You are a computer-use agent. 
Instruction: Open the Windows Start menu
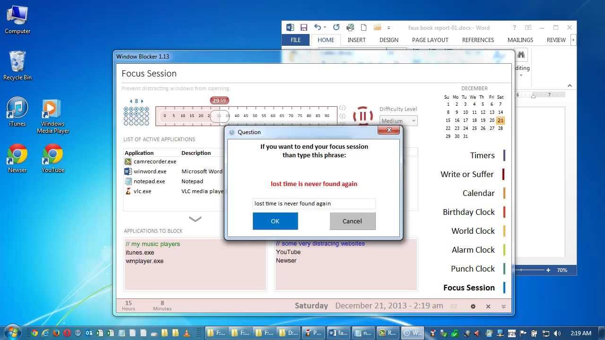click(13, 332)
